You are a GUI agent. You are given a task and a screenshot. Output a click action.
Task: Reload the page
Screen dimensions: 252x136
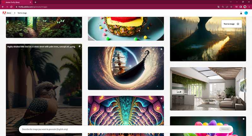(x=11, y=7)
